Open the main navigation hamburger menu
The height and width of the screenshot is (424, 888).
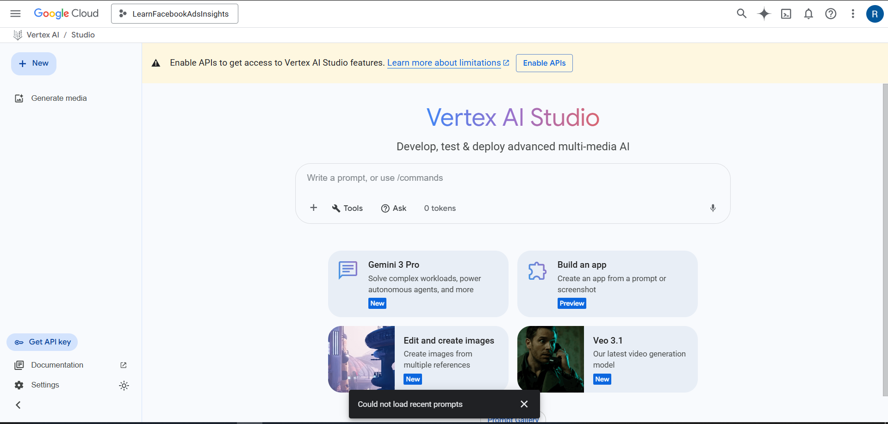pos(15,13)
